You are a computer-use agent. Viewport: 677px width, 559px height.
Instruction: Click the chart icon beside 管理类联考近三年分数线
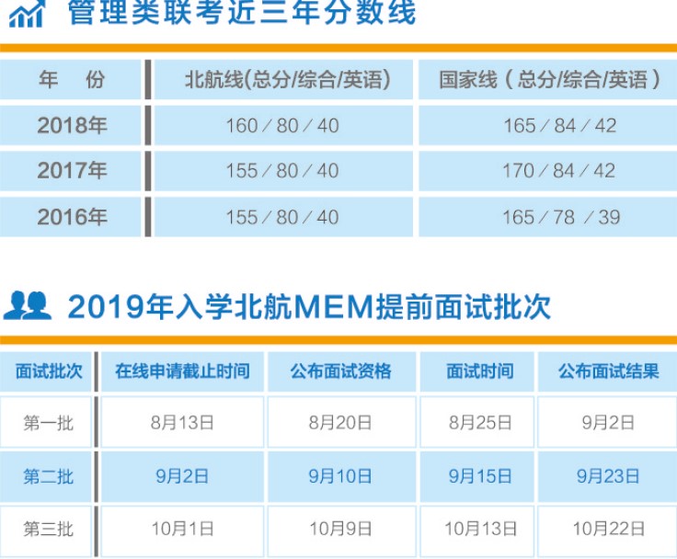click(x=26, y=15)
